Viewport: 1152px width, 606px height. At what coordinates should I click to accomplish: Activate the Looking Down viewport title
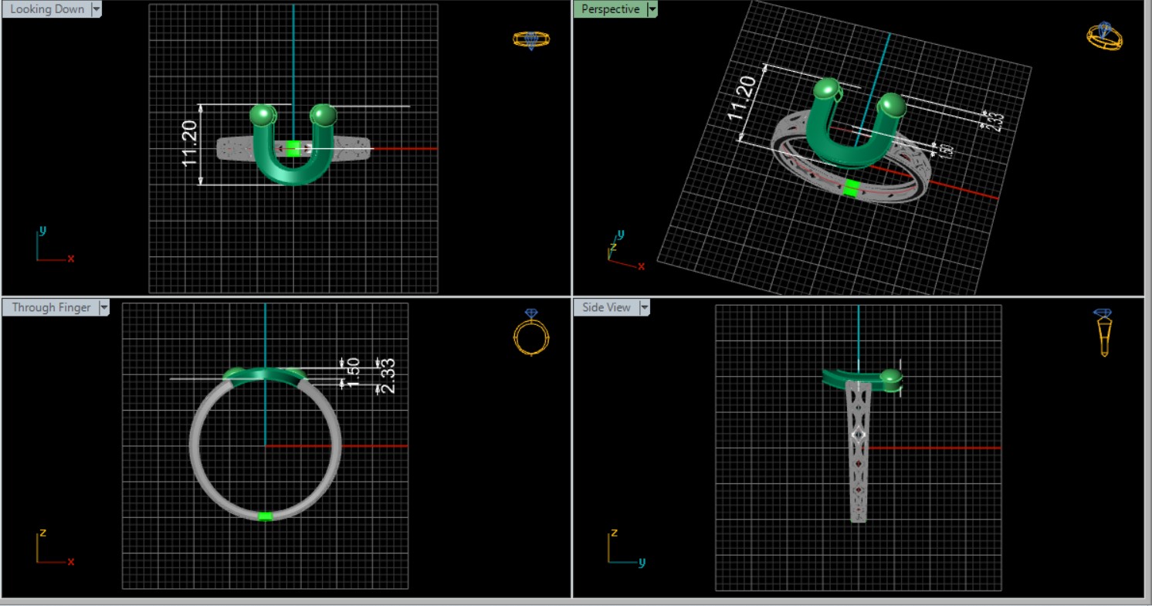(x=46, y=9)
